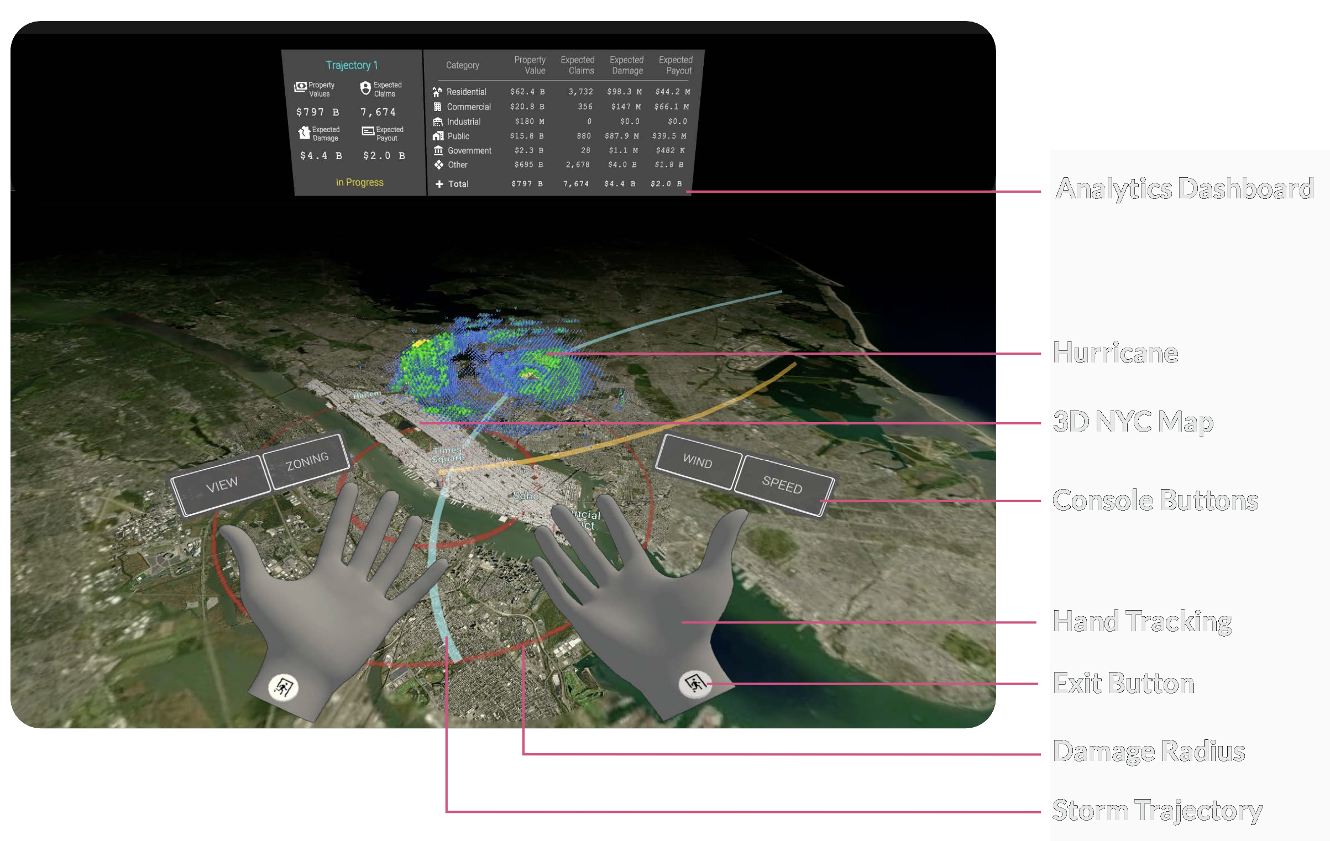This screenshot has height=841, width=1330.
Task: Click the Public category icon
Action: tap(438, 136)
